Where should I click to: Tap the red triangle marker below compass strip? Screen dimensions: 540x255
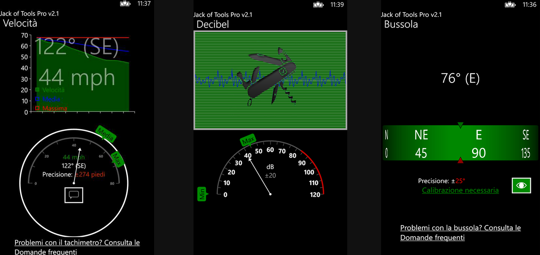pyautogui.click(x=460, y=160)
